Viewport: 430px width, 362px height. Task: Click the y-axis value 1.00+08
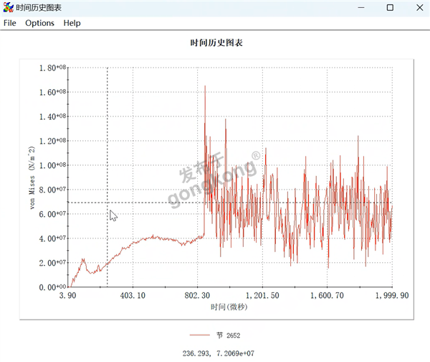tap(52, 165)
